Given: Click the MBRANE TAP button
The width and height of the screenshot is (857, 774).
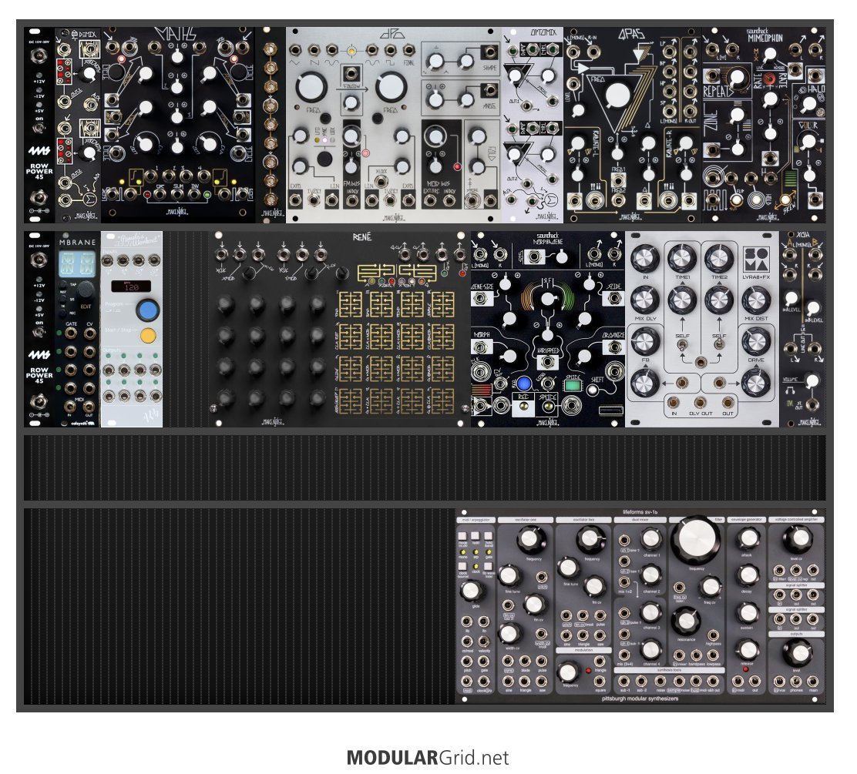Looking at the screenshot, I should pos(65,285).
